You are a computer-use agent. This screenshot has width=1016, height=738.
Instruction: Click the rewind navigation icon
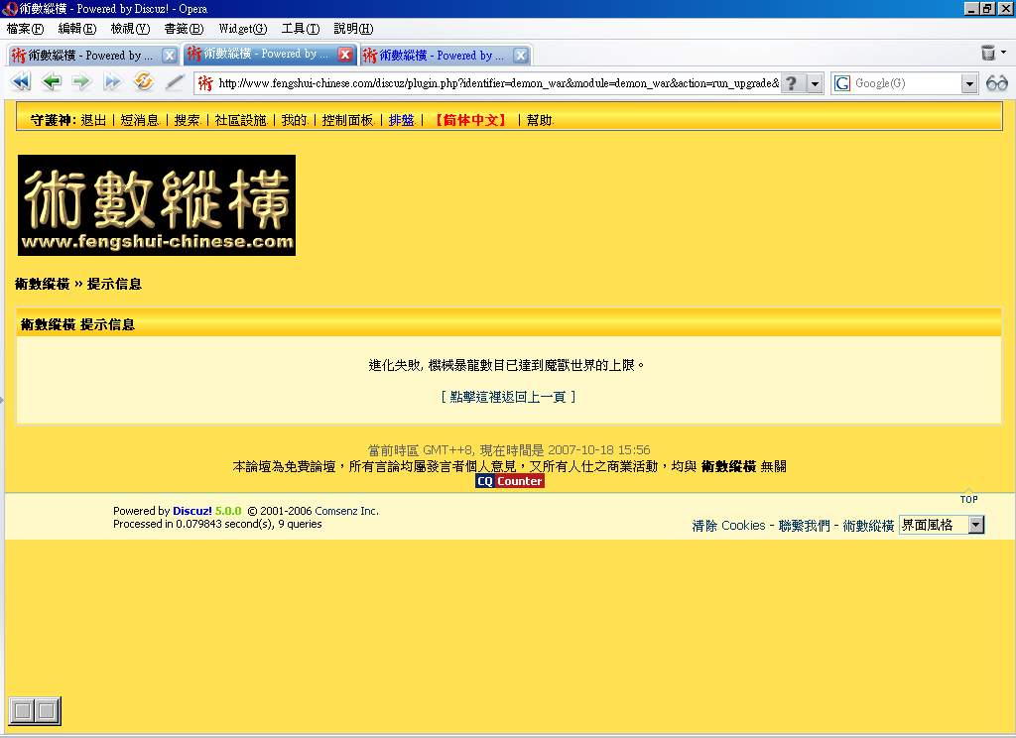click(x=21, y=83)
